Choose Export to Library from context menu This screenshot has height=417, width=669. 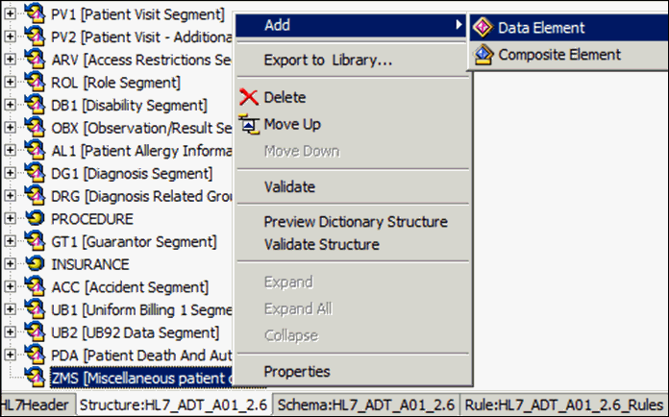click(328, 61)
